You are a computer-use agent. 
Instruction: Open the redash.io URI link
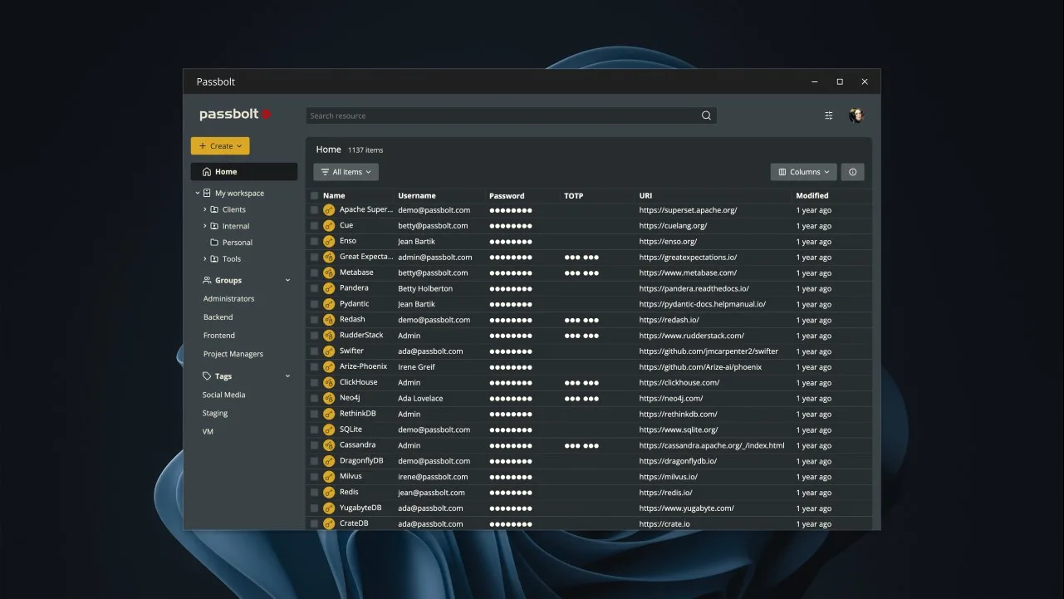coord(669,320)
